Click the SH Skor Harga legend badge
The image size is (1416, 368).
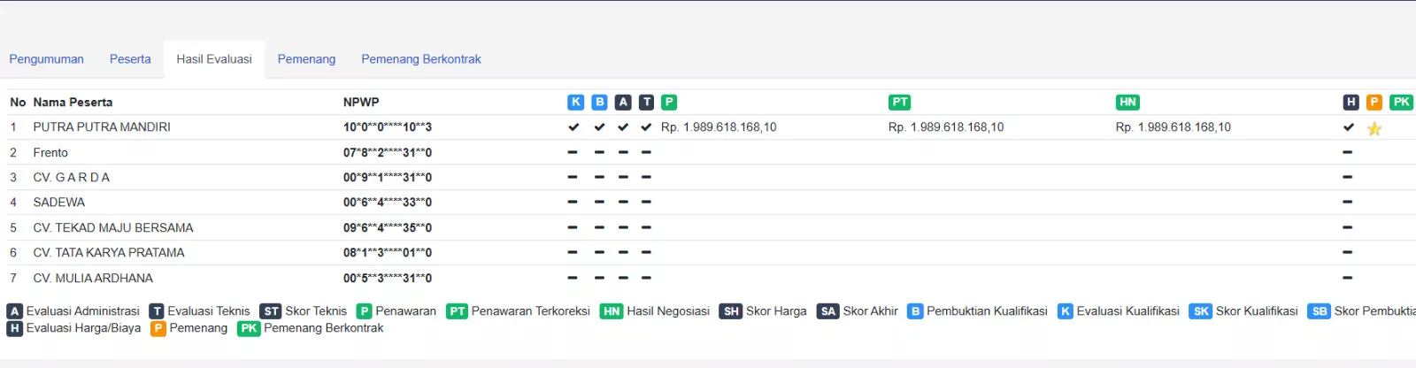(730, 311)
